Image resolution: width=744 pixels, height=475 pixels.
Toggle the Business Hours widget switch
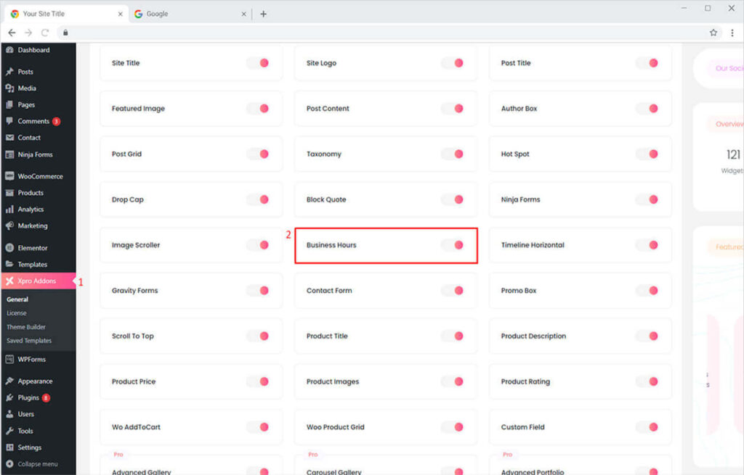click(x=453, y=245)
